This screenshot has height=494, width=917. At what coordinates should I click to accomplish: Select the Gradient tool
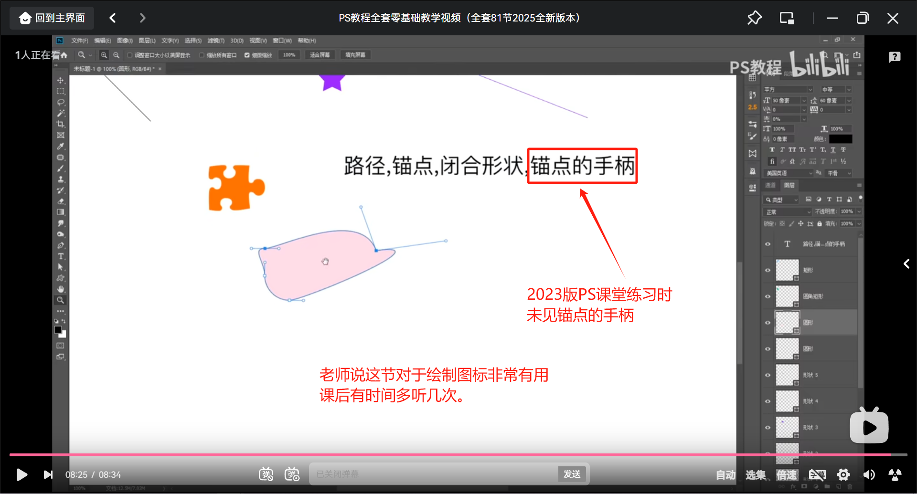tap(61, 212)
